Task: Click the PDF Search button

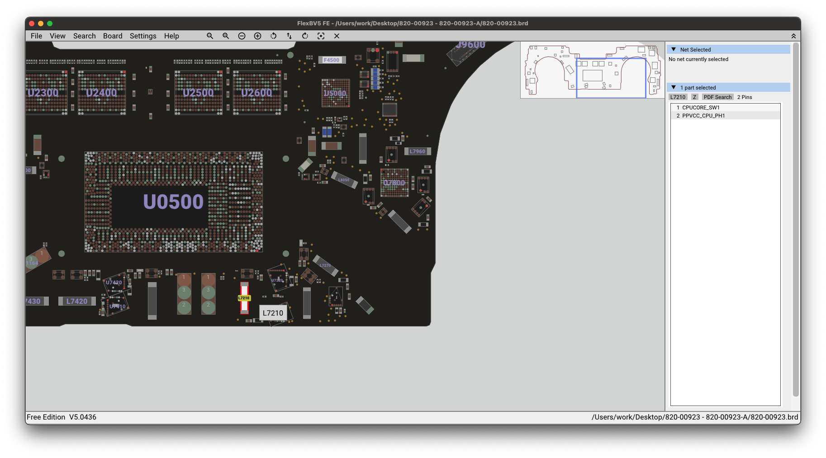Action: pos(717,97)
